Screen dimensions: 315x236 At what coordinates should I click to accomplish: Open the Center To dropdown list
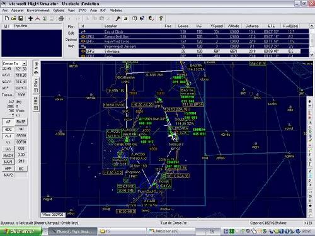[x=25, y=64]
